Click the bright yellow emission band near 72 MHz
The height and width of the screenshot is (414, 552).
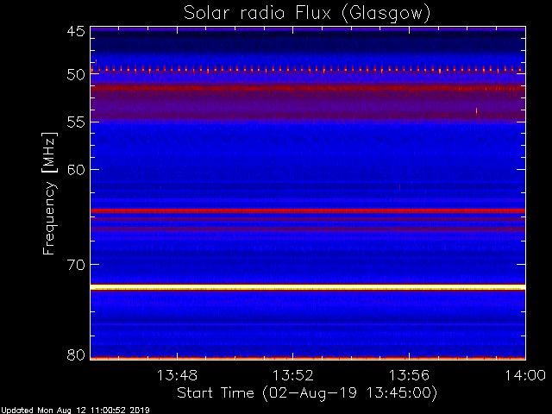[x=308, y=287]
